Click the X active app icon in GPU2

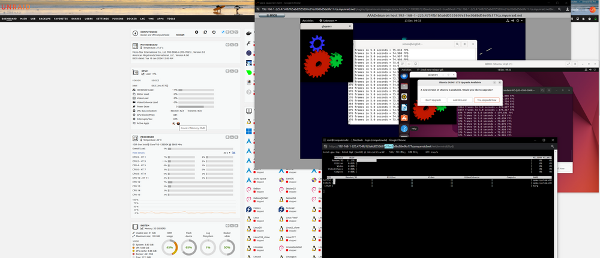tap(174, 123)
